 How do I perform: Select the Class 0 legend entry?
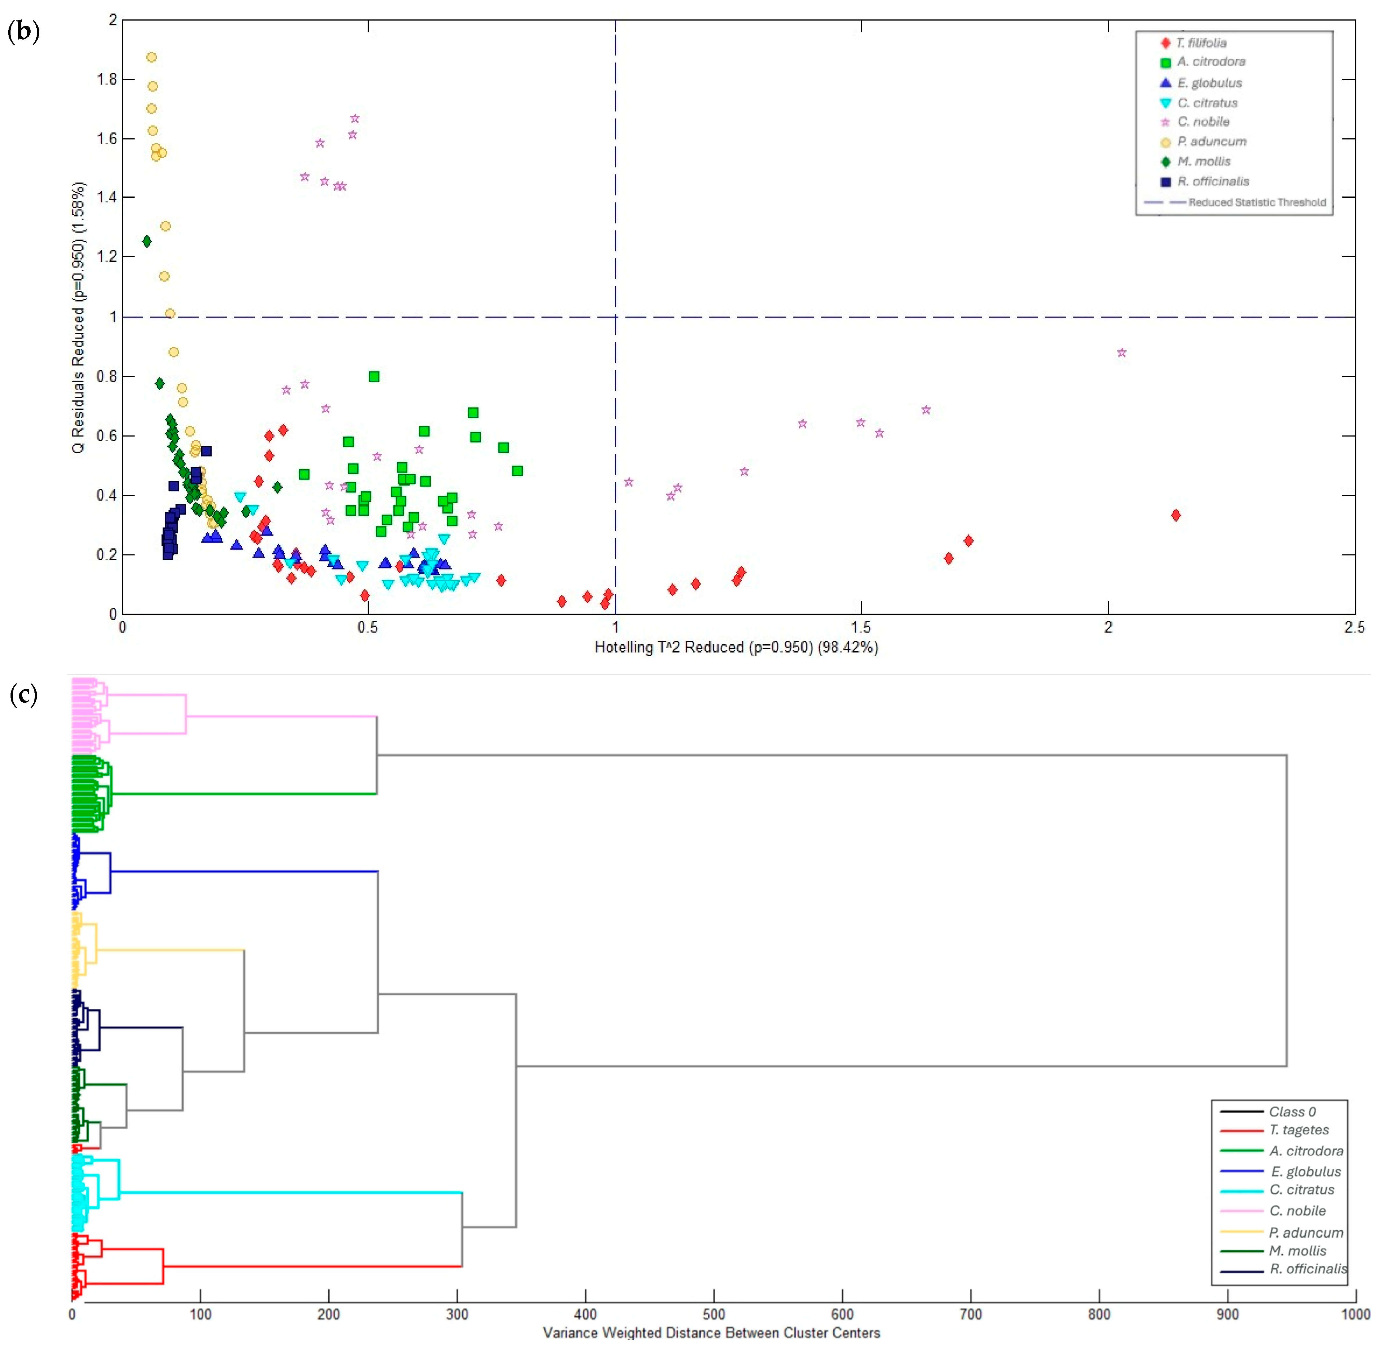click(1292, 1111)
